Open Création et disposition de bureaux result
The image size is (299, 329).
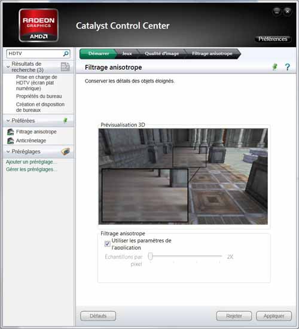click(40, 107)
